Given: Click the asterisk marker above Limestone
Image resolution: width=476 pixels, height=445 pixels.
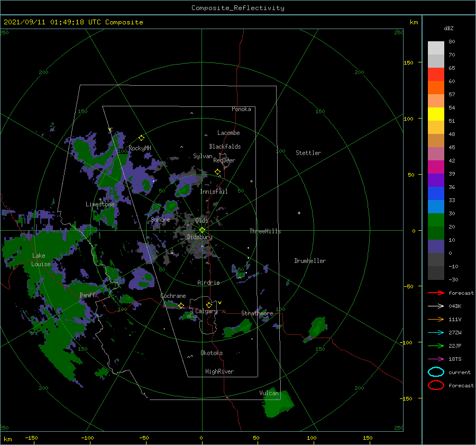Looking at the screenshot, I should [100, 199].
